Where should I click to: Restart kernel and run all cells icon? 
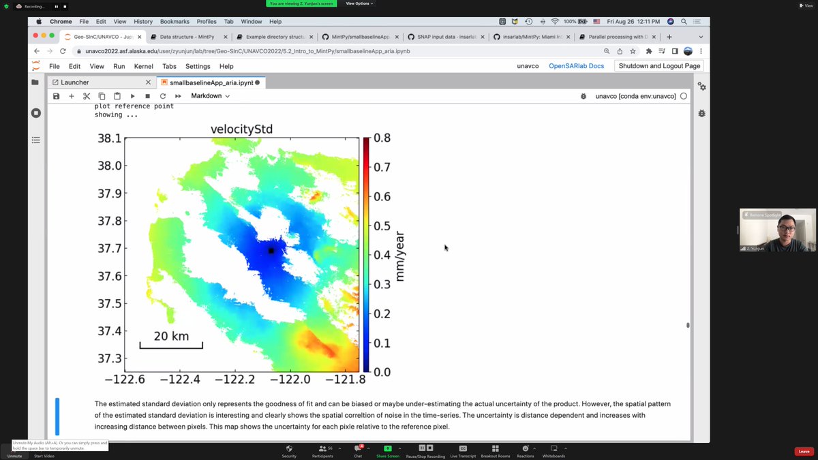pyautogui.click(x=178, y=96)
